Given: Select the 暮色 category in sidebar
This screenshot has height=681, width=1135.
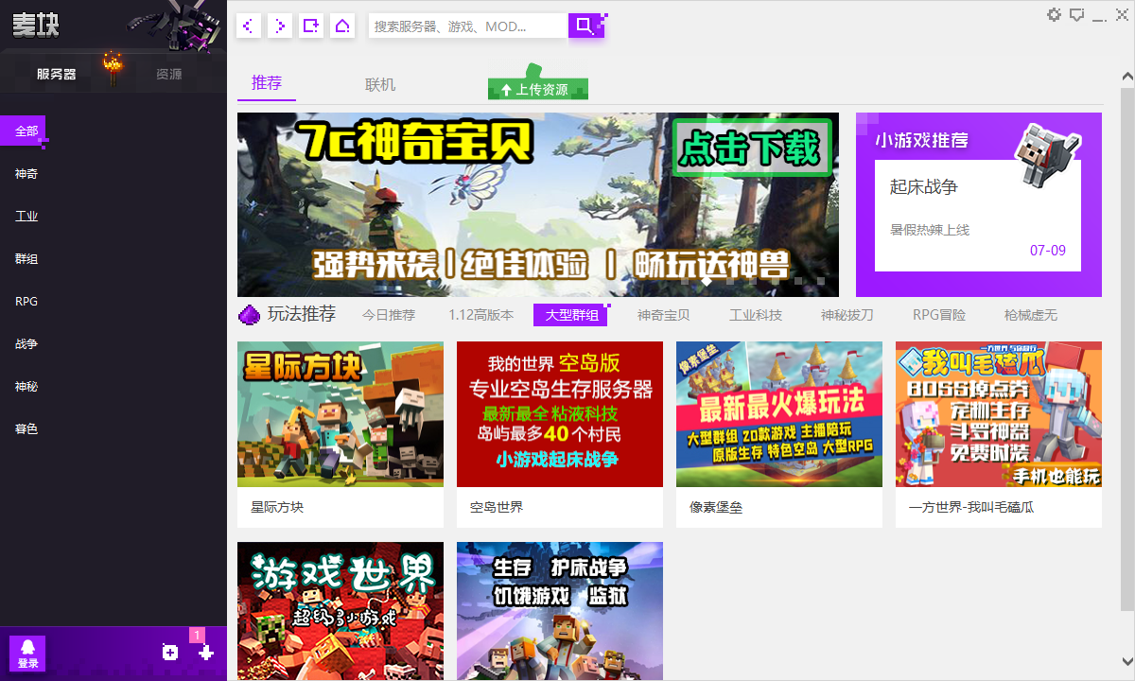Looking at the screenshot, I should [26, 429].
